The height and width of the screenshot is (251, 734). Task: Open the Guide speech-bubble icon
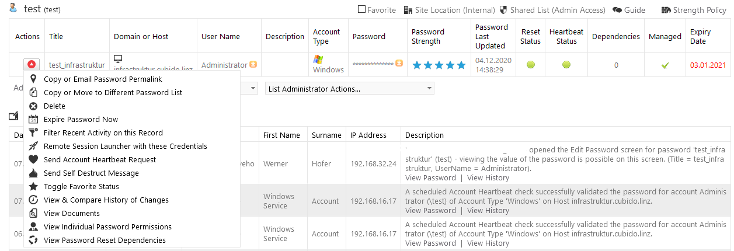[617, 10]
